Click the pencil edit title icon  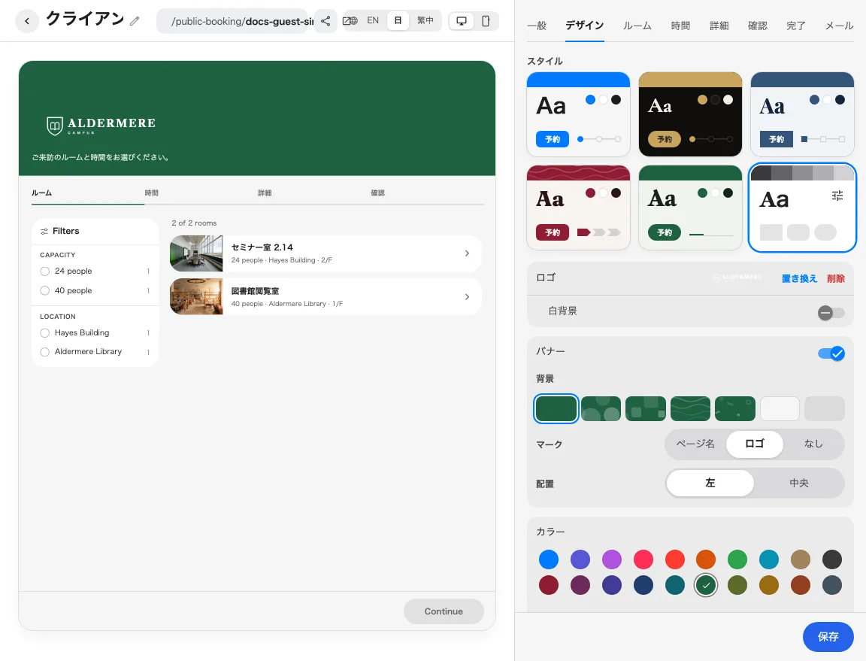coord(135,21)
